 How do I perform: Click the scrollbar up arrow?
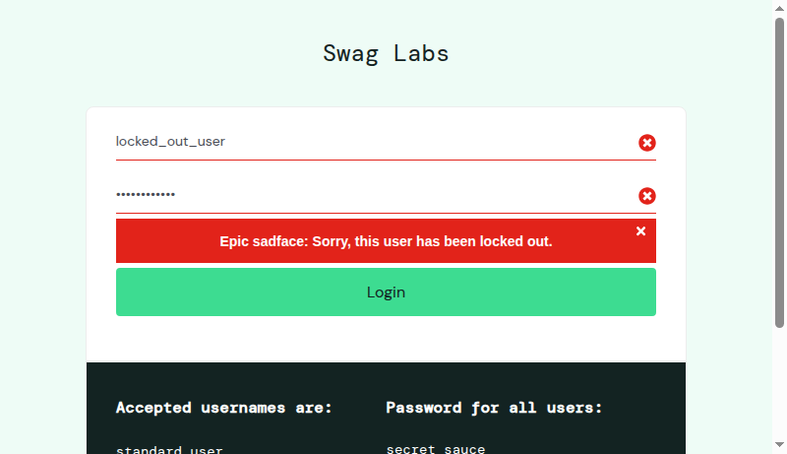[779, 8]
